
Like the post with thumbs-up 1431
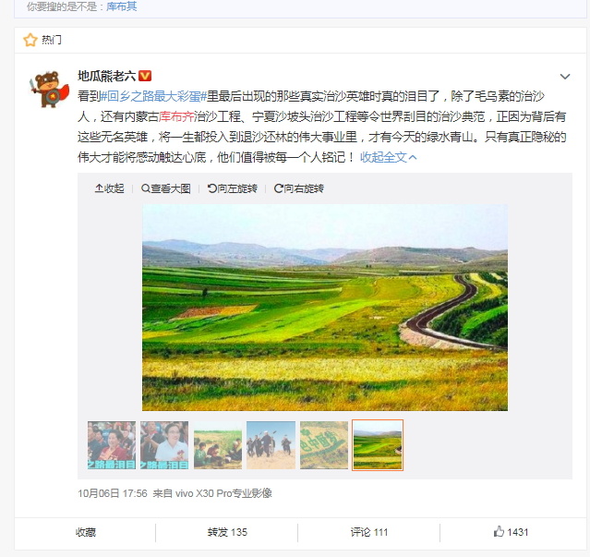coord(511,532)
